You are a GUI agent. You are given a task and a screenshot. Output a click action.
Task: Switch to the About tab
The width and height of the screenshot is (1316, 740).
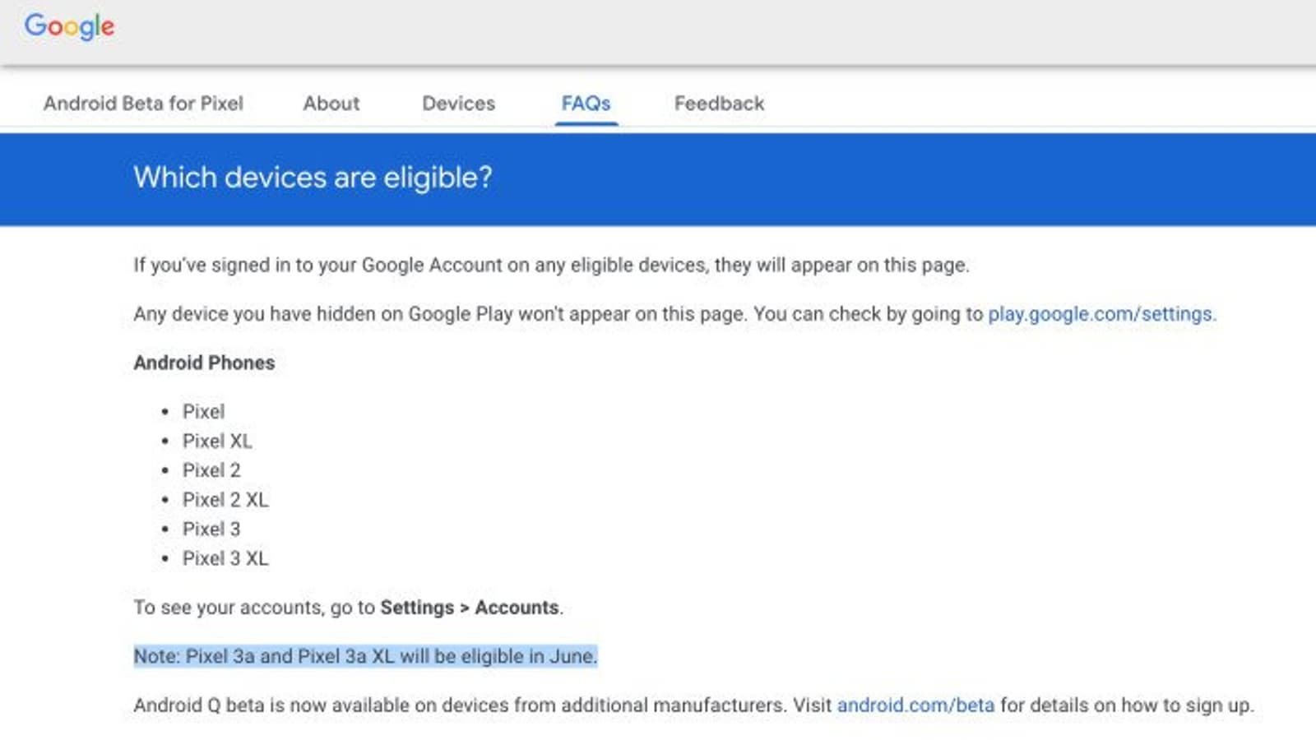(x=331, y=104)
